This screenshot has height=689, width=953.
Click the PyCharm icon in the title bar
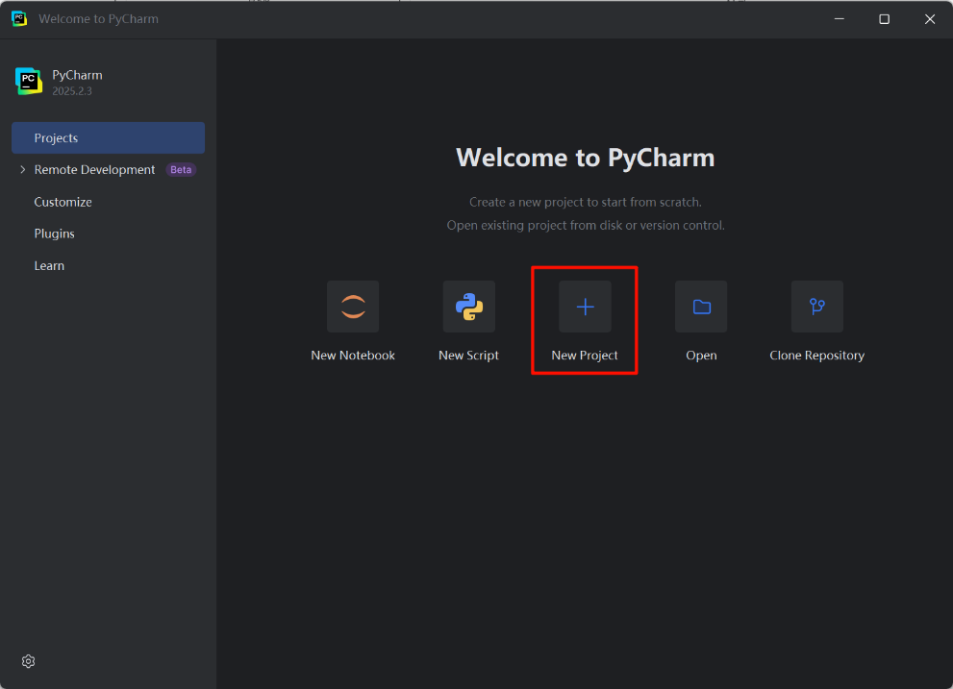(x=19, y=19)
